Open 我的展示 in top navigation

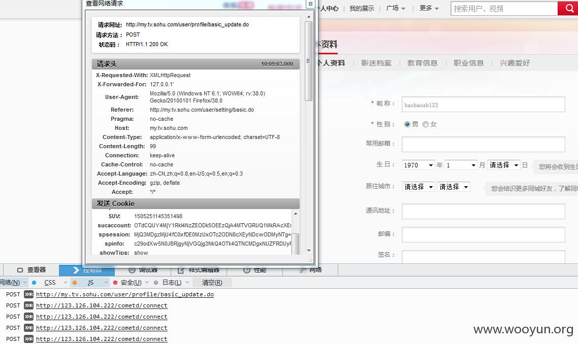point(362,8)
